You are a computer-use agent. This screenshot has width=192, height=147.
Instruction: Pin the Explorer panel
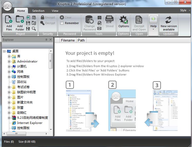[46, 40]
